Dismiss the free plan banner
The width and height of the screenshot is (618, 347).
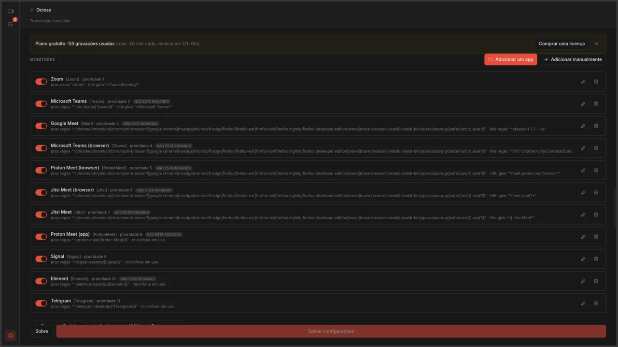tap(597, 44)
